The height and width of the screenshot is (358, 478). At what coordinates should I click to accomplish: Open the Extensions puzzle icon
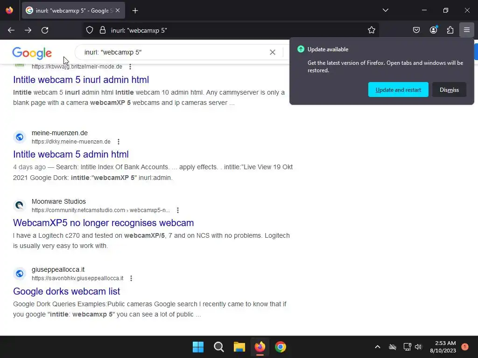click(450, 30)
